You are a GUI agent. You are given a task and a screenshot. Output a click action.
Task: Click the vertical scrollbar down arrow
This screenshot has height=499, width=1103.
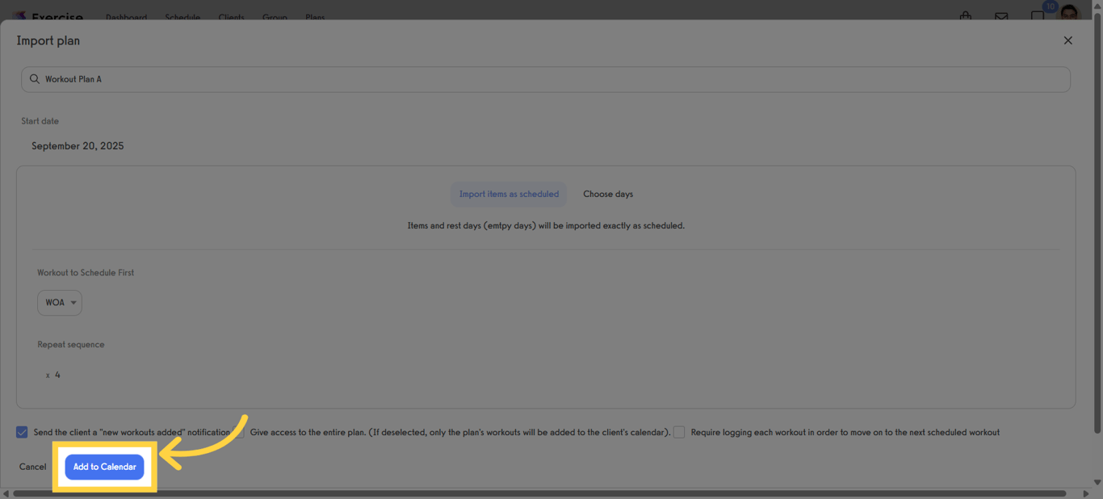(x=1097, y=482)
